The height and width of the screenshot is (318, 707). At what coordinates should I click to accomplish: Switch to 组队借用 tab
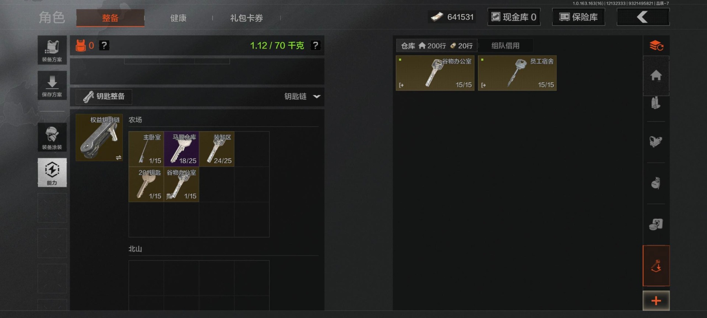tap(505, 46)
